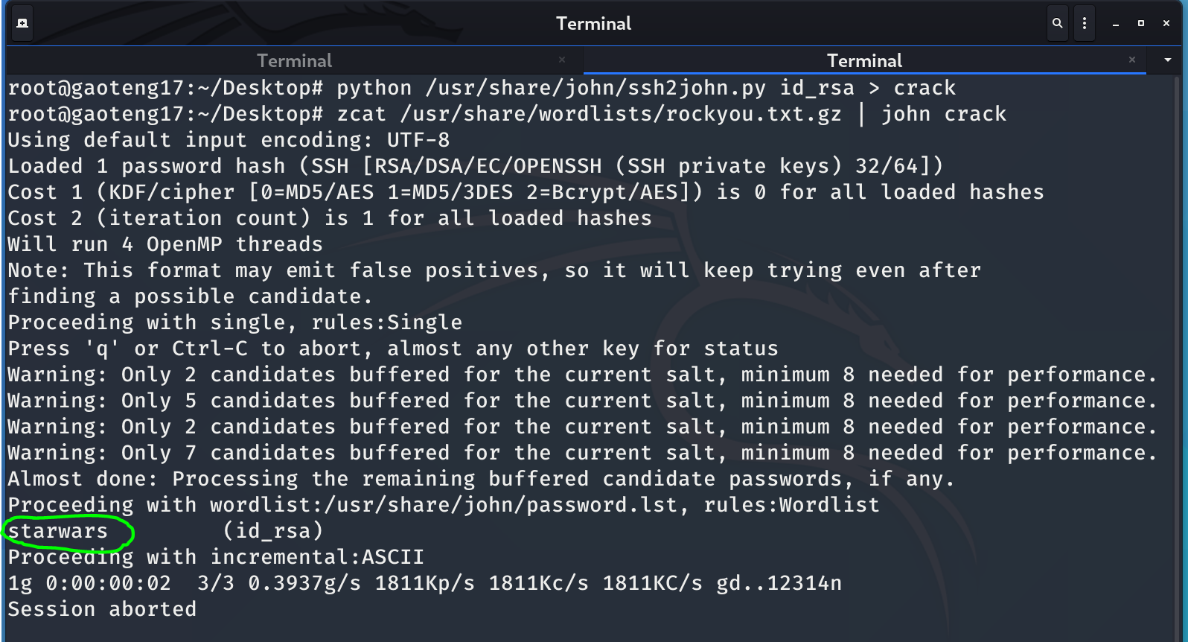Click the "Session aborted" line
Viewport: 1188px width, 642px height.
[x=102, y=609]
